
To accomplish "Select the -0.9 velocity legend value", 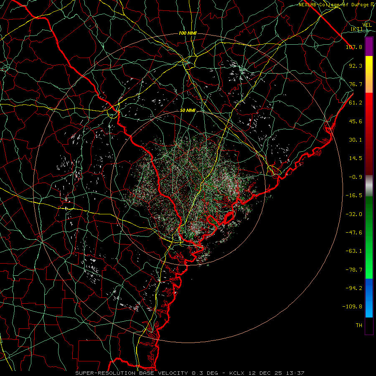I will tap(356, 177).
